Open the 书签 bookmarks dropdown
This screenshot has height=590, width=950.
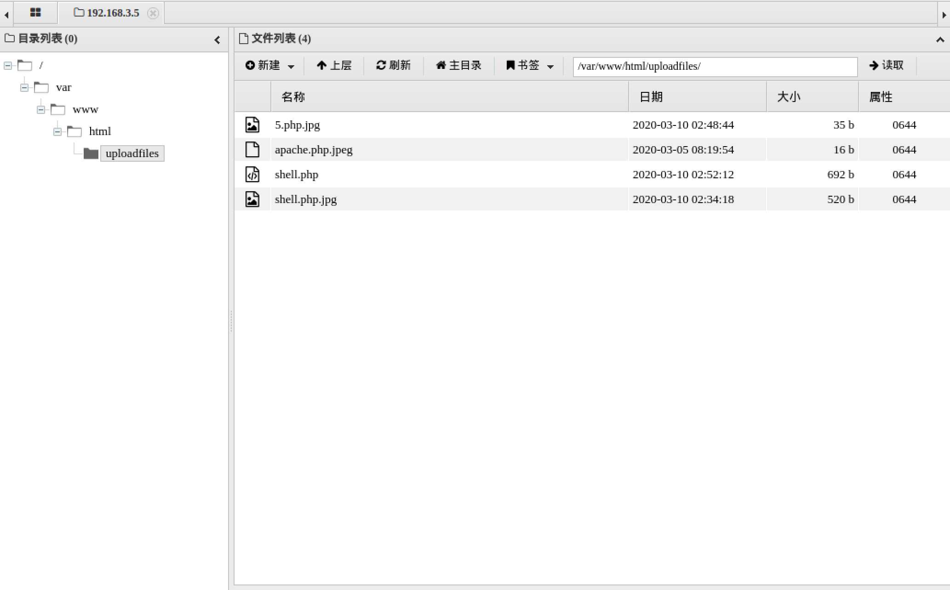point(530,66)
